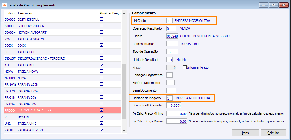Click the Descrição column header
291x140 pixels.
[58, 13]
